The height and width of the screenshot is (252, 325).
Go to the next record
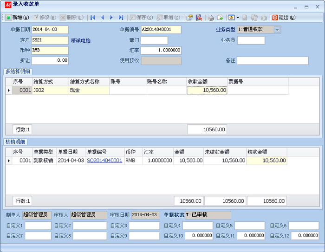(x=111, y=18)
